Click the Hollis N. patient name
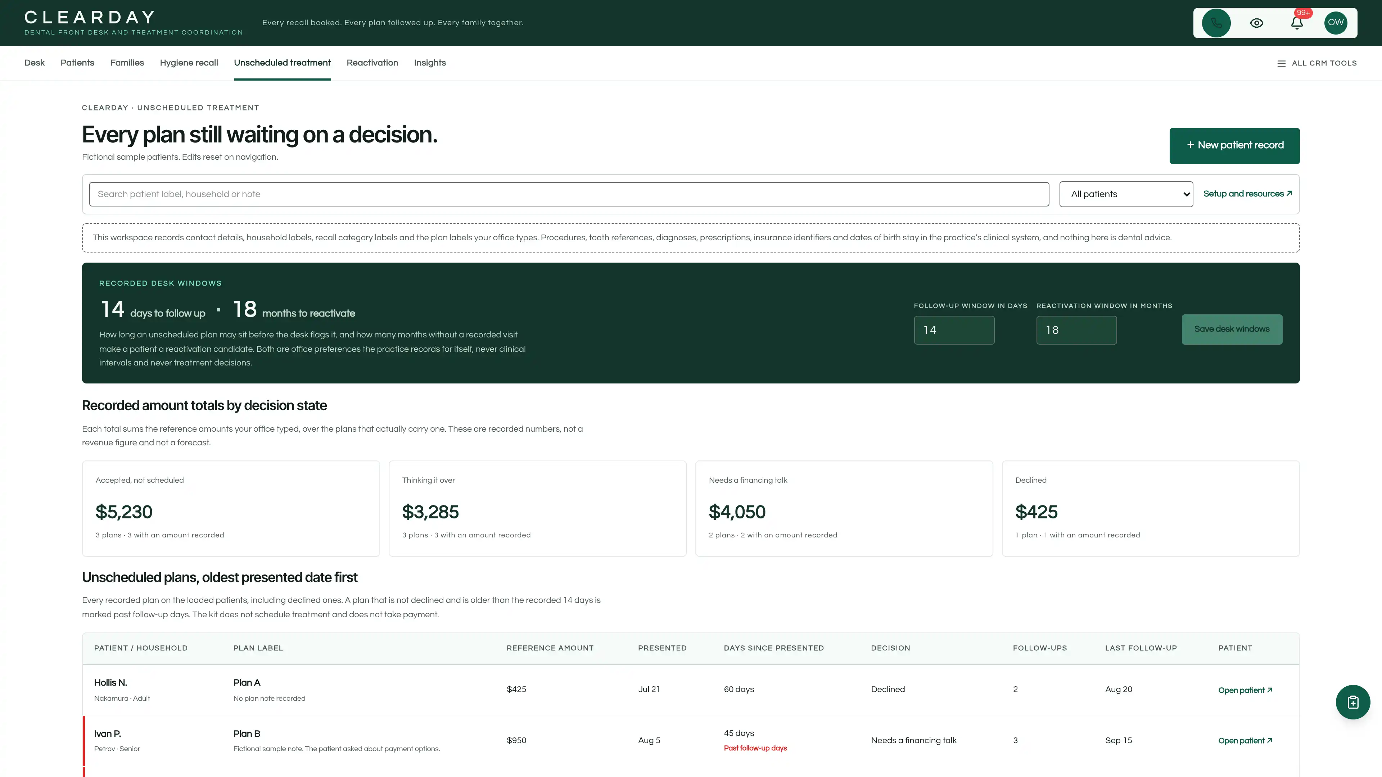 click(x=110, y=683)
